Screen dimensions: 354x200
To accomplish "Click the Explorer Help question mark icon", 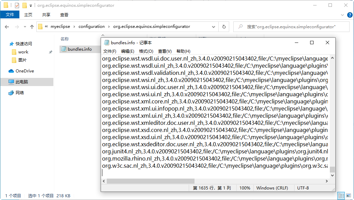I will 350,15.
